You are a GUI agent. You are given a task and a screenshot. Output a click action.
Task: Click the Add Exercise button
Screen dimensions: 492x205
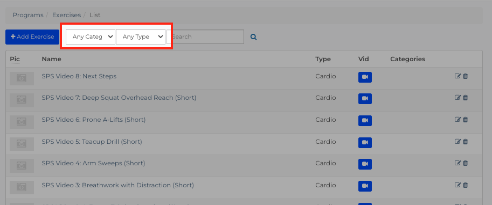click(x=32, y=37)
